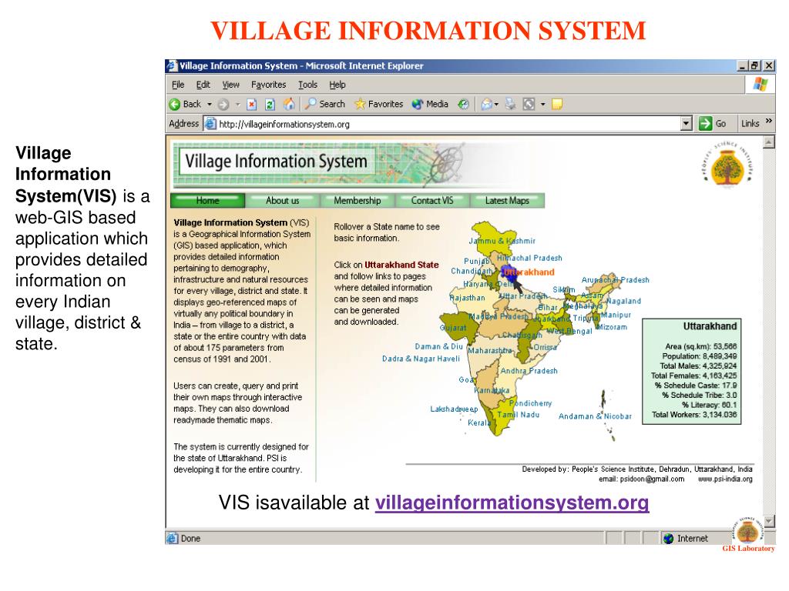Viewport: 789px width, 591px height.
Task: Click the Done status page icon
Action: coord(172,538)
